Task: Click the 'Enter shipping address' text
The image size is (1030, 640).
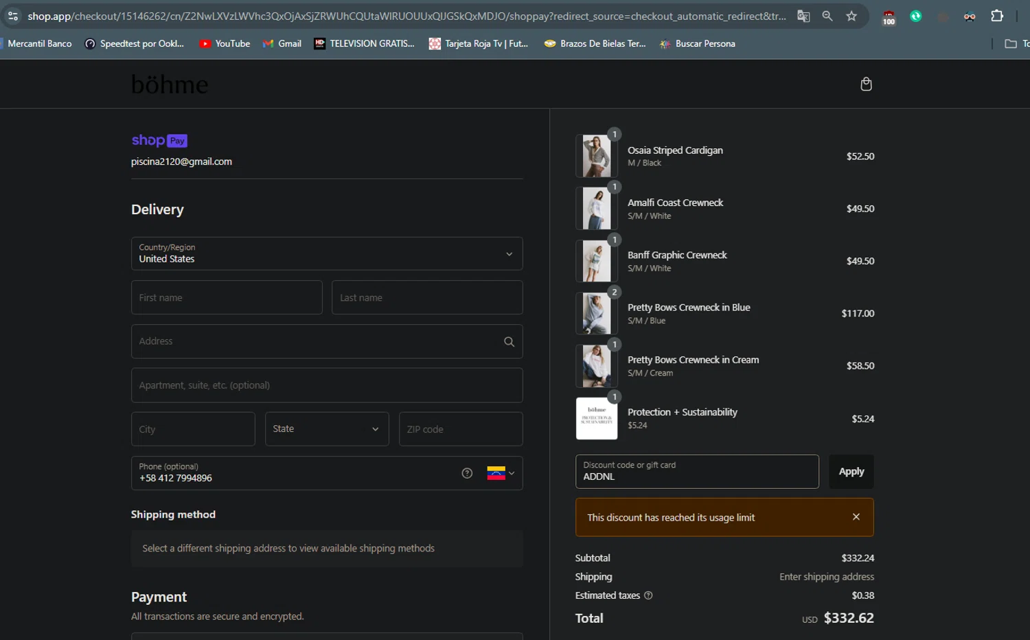Action: click(x=827, y=577)
